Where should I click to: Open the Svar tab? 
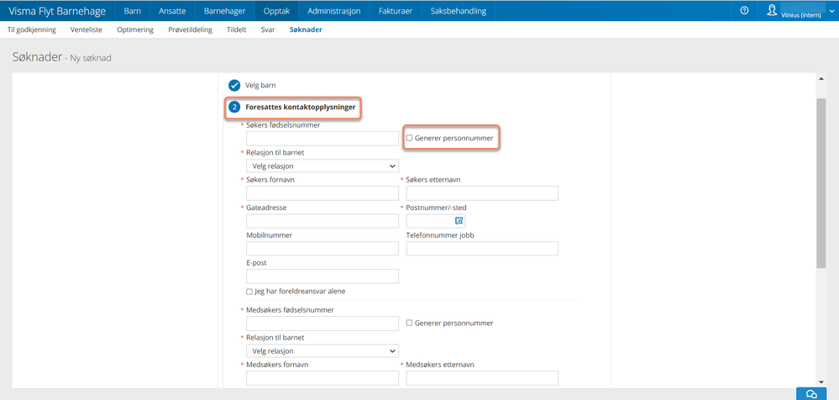(x=268, y=30)
